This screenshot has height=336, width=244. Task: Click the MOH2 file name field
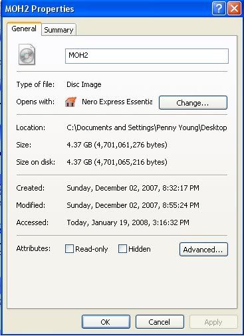coord(147,56)
